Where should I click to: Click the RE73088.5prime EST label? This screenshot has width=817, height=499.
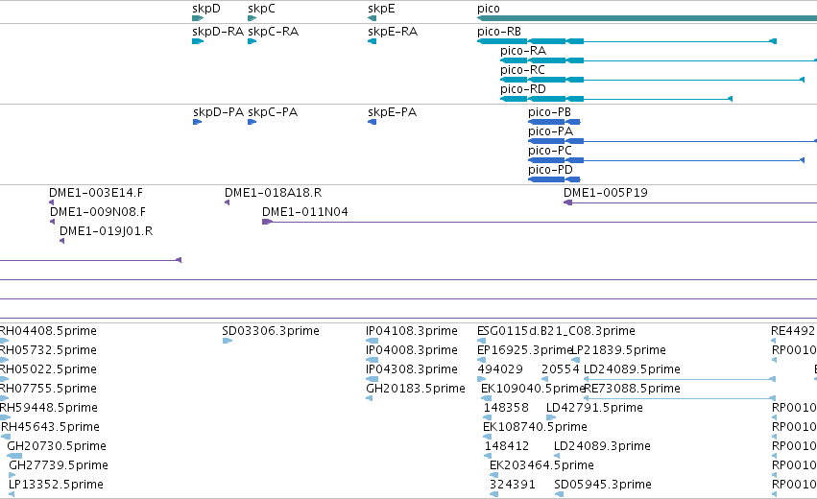tap(632, 389)
